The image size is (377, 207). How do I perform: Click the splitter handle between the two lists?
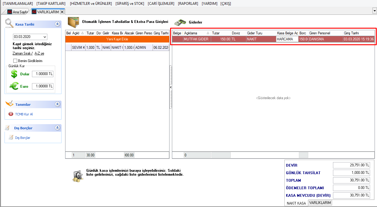171,87
